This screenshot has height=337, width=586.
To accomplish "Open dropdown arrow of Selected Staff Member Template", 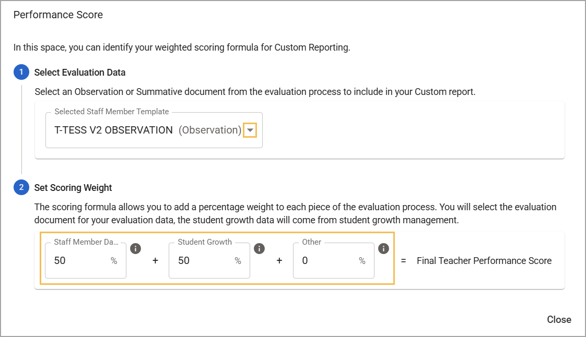I will tap(250, 130).
